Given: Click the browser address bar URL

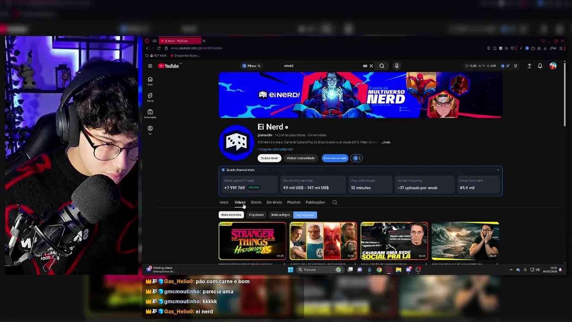Looking at the screenshot, I should pos(197,48).
